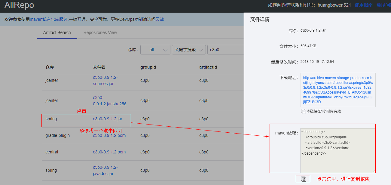Open c3p0-0.9.1.2.pom in gradle-plugin row
Image resolution: width=391 pixels, height=185 pixels.
[x=109, y=135]
